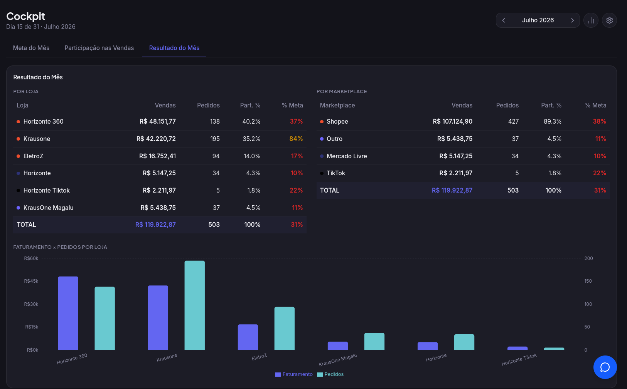Click marketplace total 31% meta
This screenshot has height=389, width=627.
pos(600,191)
